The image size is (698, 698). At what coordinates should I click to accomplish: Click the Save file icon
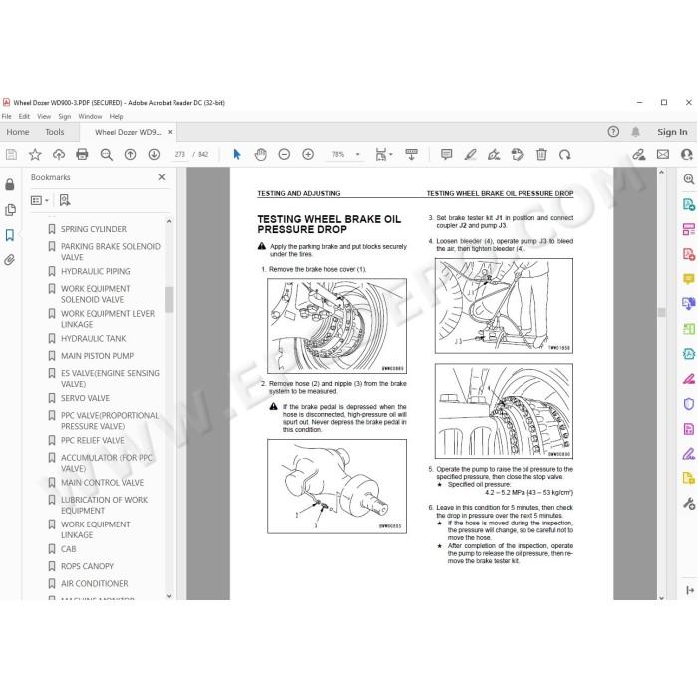[11, 154]
